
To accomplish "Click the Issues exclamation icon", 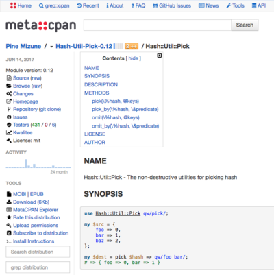I will (9, 117).
